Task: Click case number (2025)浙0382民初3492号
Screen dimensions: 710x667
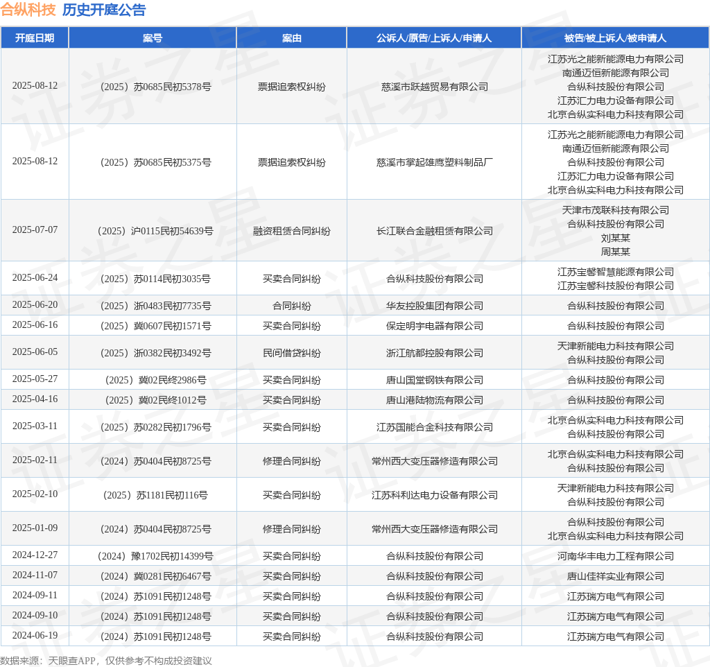Action: click(156, 353)
